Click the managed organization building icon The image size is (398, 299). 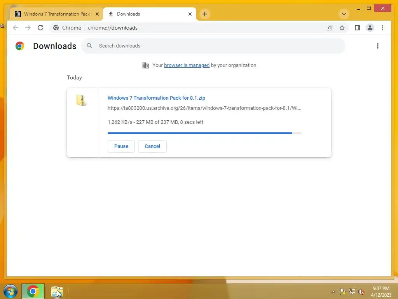pyautogui.click(x=146, y=65)
